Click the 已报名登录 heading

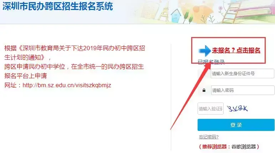[x=211, y=62]
